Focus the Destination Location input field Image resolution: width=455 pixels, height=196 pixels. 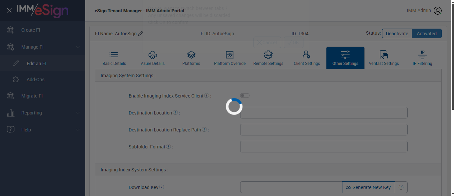(x=324, y=112)
